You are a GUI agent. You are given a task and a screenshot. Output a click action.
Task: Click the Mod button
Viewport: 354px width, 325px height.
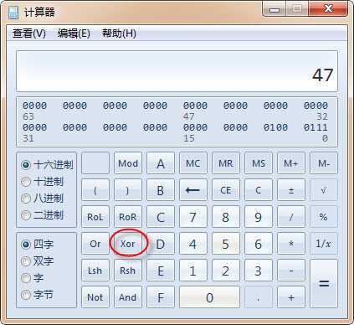pyautogui.click(x=128, y=163)
